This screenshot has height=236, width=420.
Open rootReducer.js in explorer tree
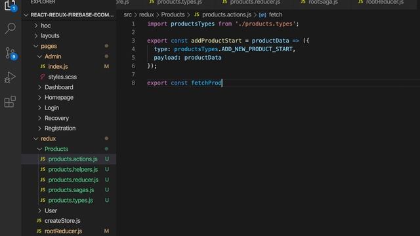tap(63, 231)
